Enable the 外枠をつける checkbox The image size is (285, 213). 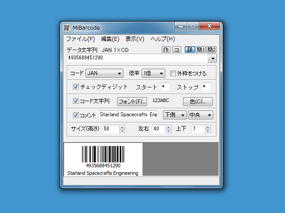pyautogui.click(x=173, y=74)
